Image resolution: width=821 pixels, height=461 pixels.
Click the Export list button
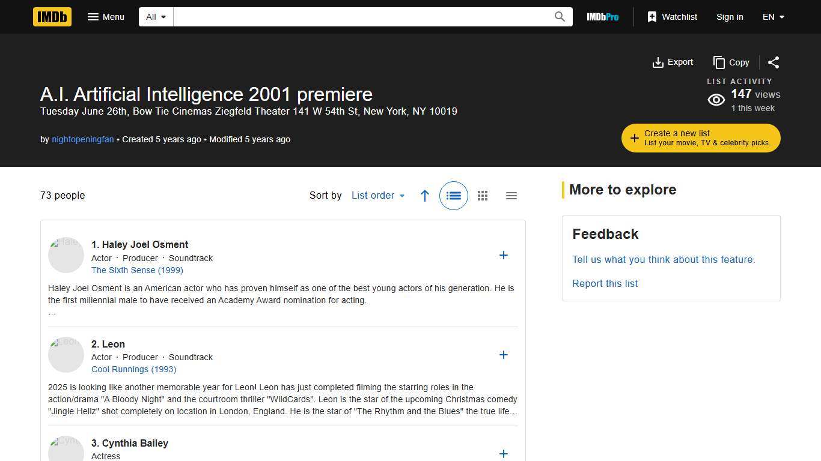tap(673, 62)
